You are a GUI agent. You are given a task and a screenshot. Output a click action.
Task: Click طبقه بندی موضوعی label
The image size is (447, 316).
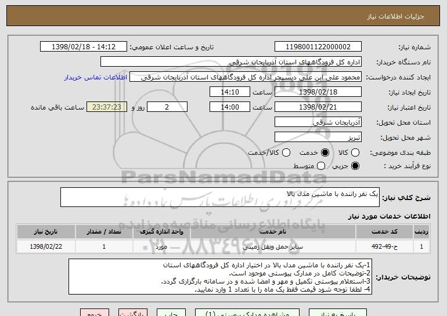click(x=400, y=153)
